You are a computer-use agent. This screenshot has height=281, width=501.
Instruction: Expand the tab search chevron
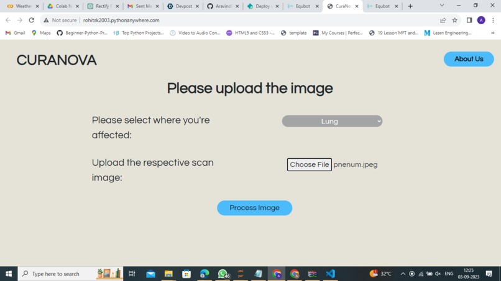pyautogui.click(x=442, y=6)
